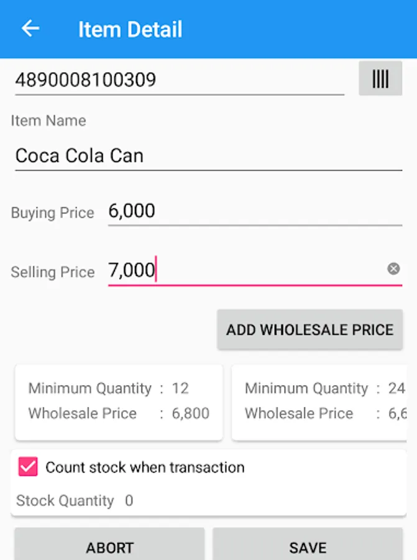Click the Selling Price label

coord(52,272)
